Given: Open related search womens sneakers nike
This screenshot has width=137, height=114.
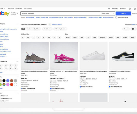Looking at the screenshot, I should coord(42,18).
